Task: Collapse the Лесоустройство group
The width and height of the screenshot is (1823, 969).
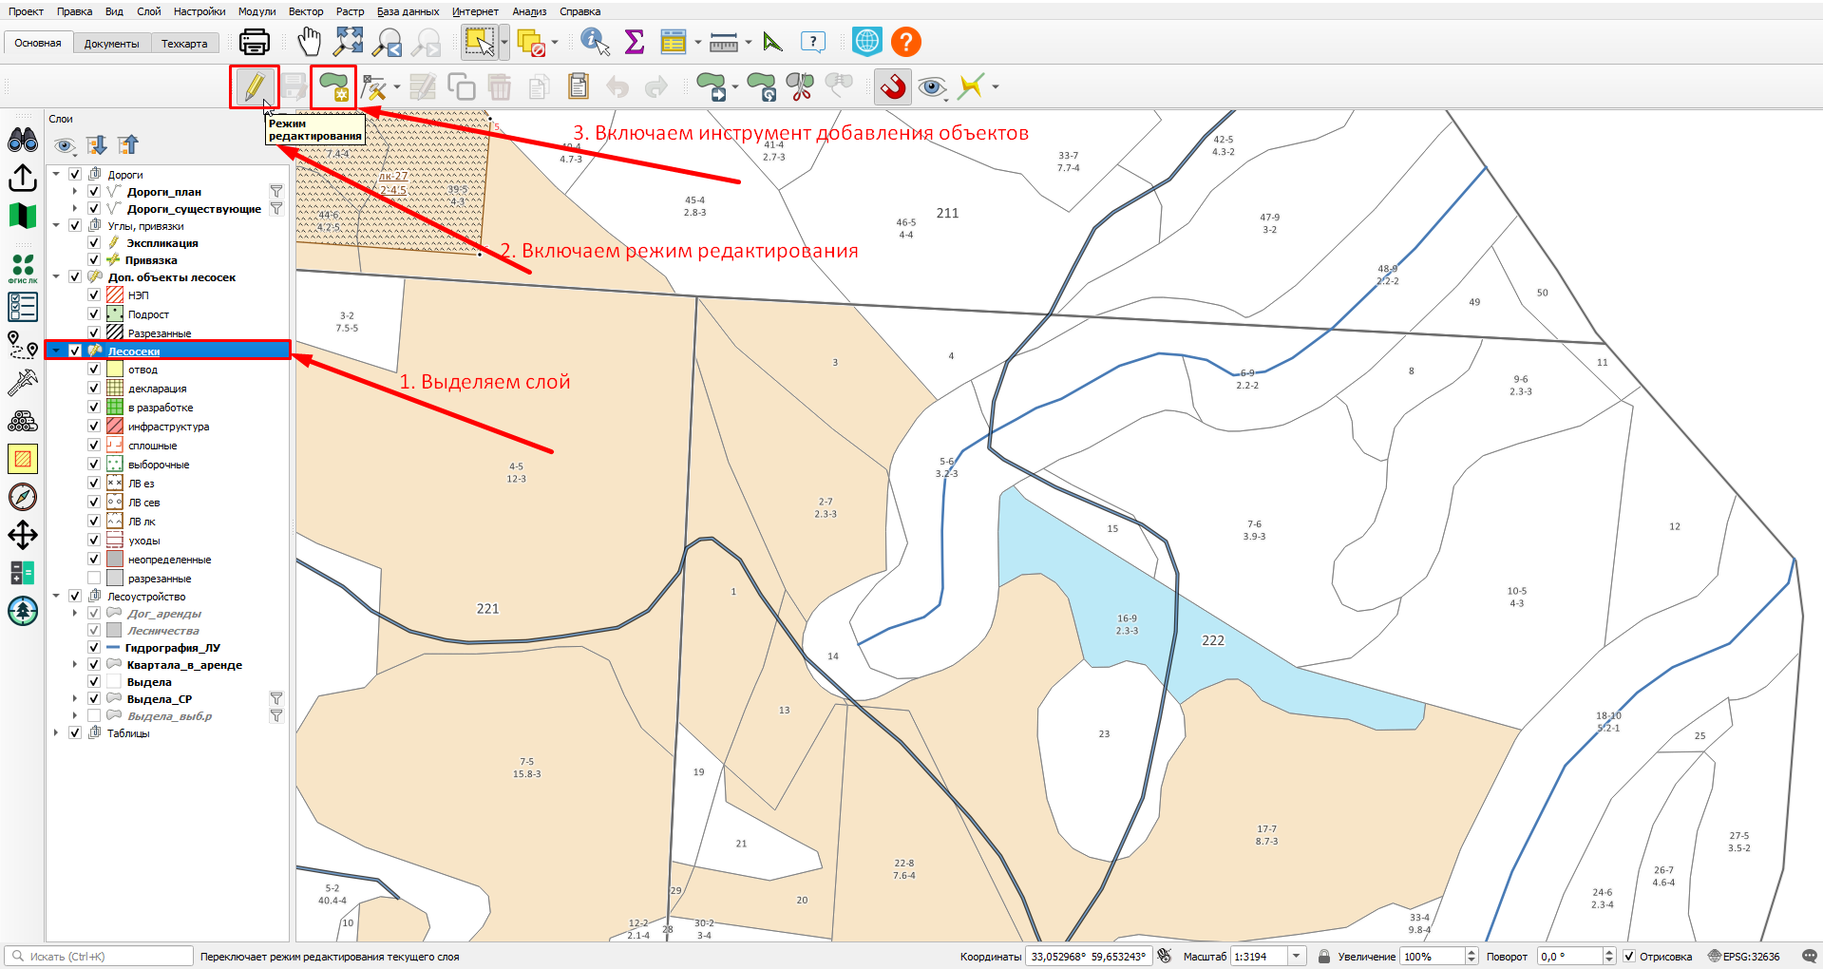Action: click(x=56, y=596)
